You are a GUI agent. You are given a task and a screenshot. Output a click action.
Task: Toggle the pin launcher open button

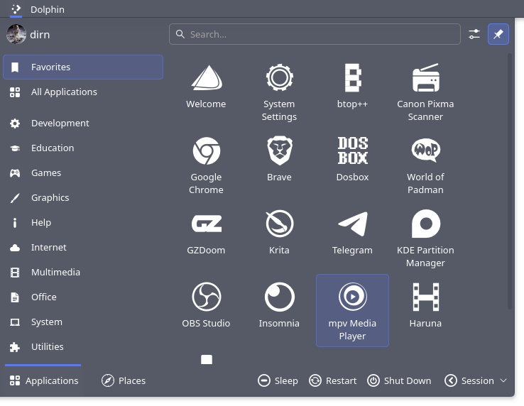[498, 34]
